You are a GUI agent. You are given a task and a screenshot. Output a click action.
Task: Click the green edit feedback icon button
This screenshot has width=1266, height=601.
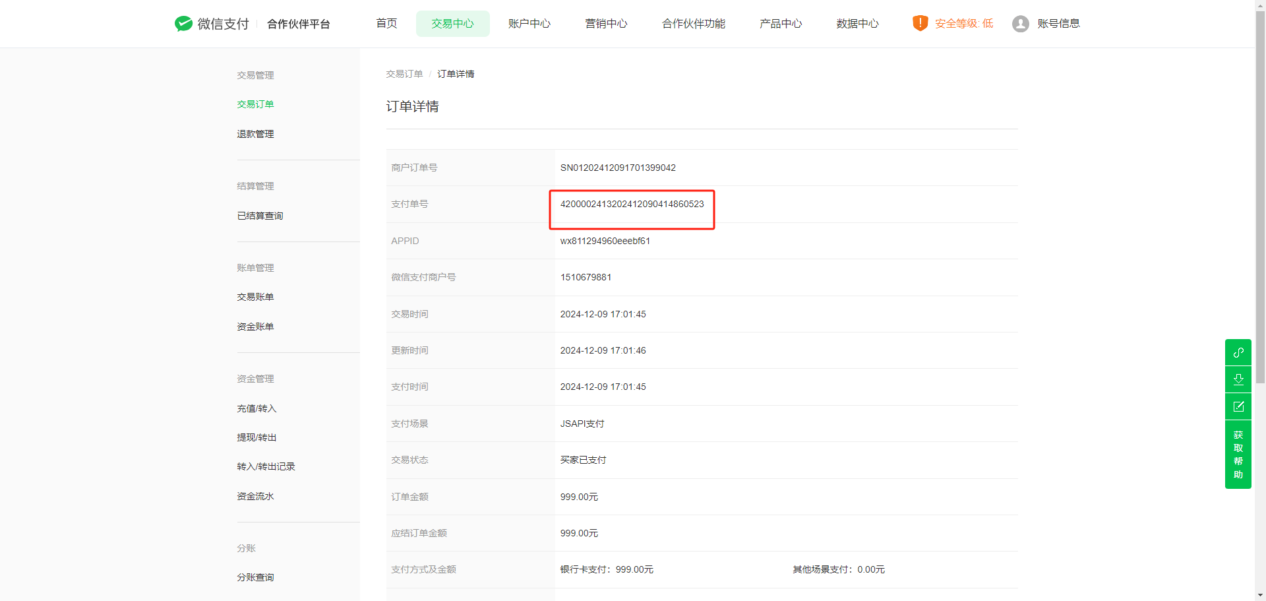click(1238, 406)
